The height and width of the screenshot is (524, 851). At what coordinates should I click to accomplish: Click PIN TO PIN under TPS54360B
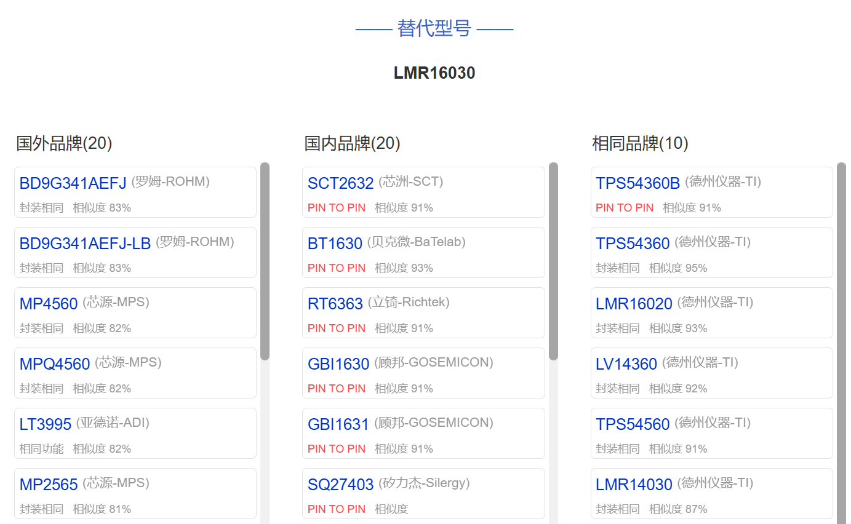[625, 208]
